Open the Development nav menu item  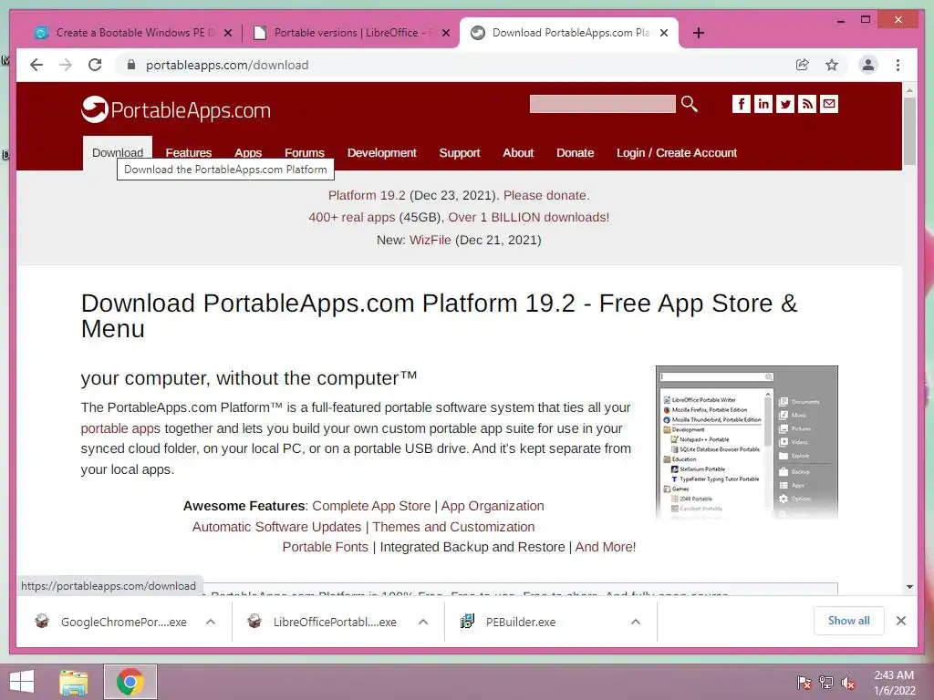pos(382,153)
